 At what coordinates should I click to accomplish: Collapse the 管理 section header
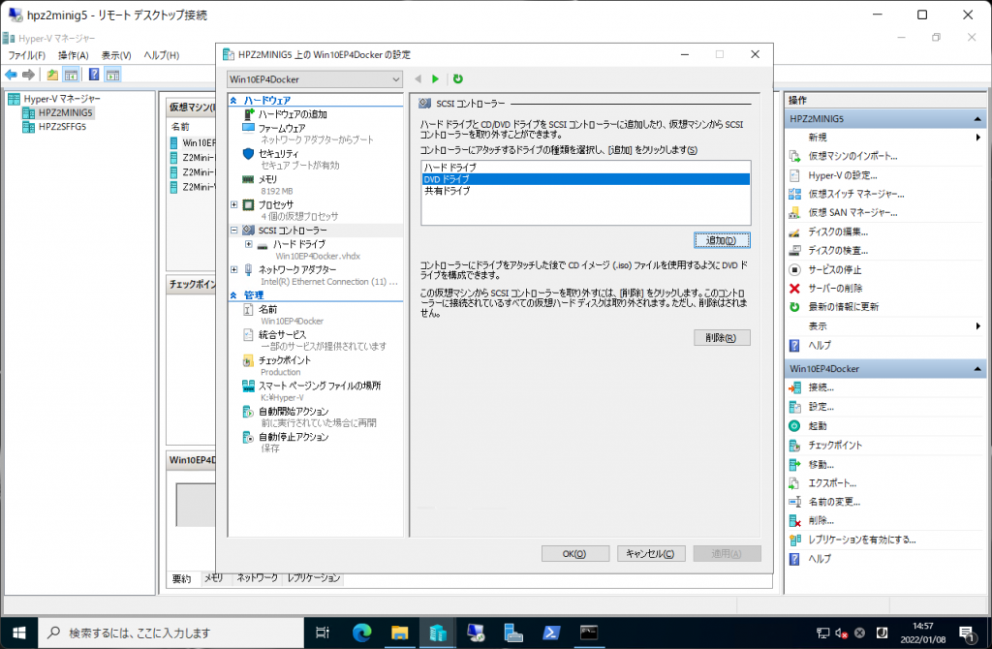[233, 295]
